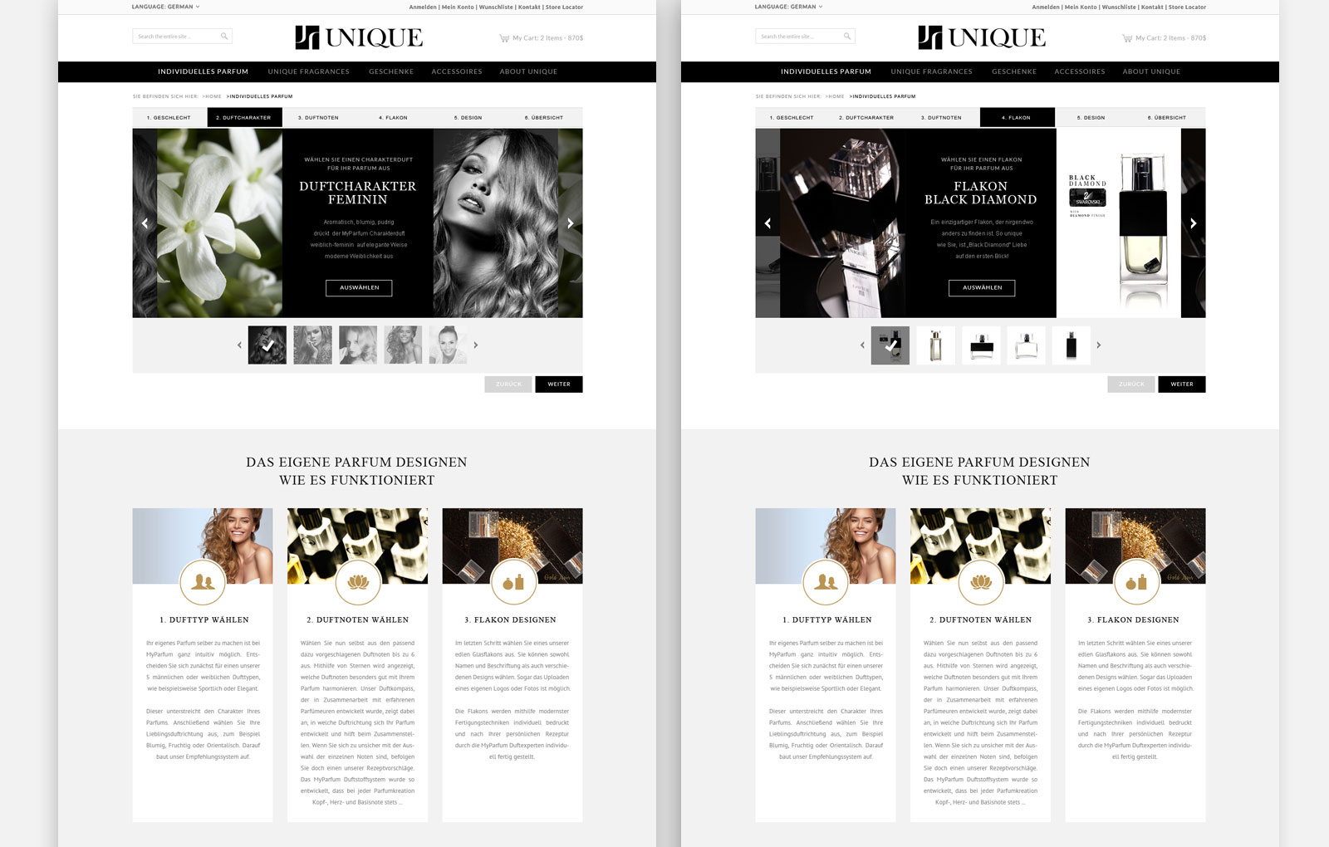Open the Language: German dropdown in right mockup
The height and width of the screenshot is (847, 1329).
(x=788, y=7)
